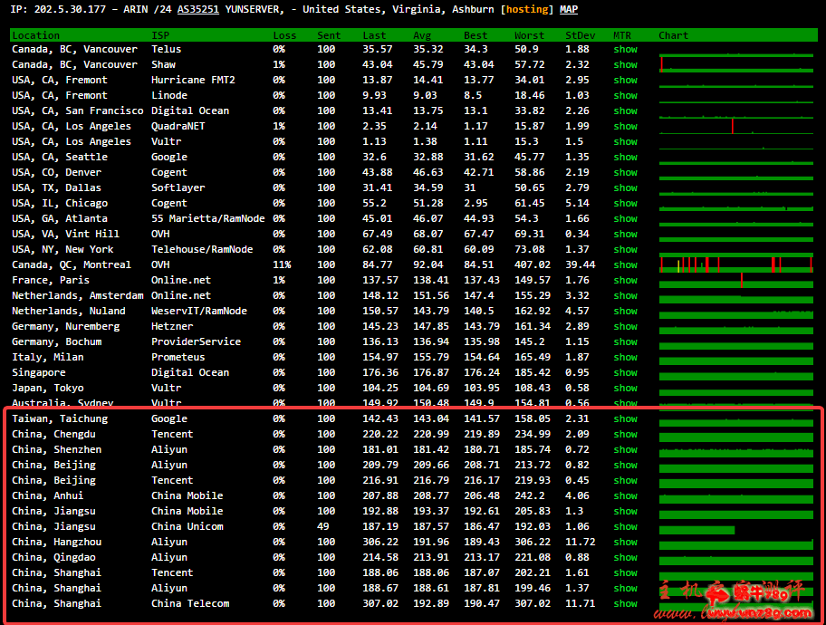Viewport: 826px width, 625px height.
Task: Show MTR for Chengdu Tencent row
Action: 625,435
